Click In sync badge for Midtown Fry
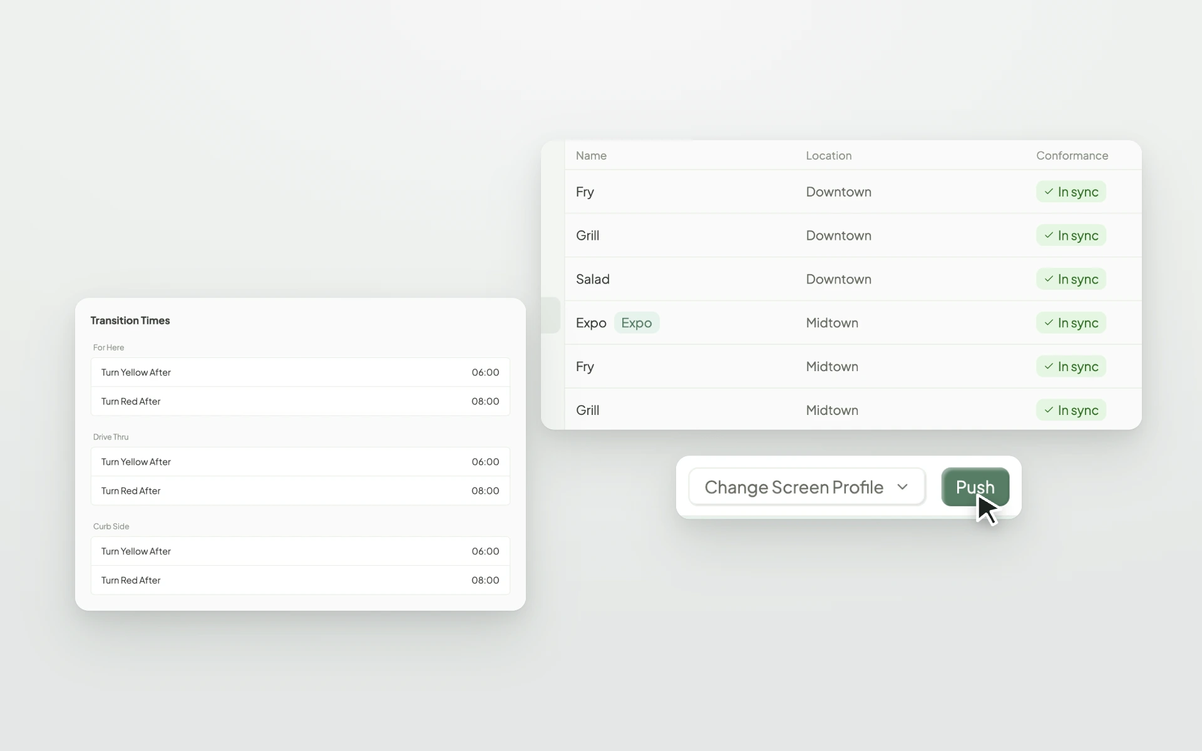1202x751 pixels. click(1071, 366)
